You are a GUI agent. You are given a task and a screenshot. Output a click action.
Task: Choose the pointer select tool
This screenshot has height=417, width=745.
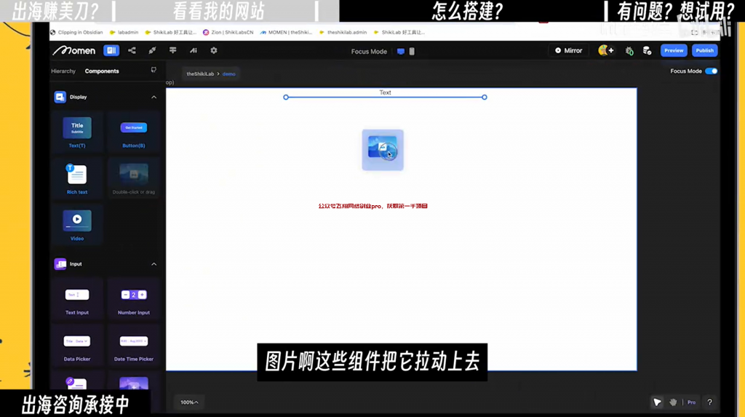click(x=657, y=402)
